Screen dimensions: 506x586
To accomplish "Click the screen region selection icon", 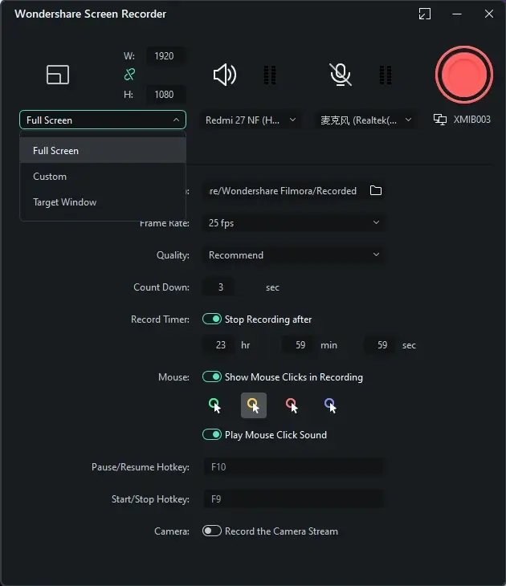I will click(58, 75).
